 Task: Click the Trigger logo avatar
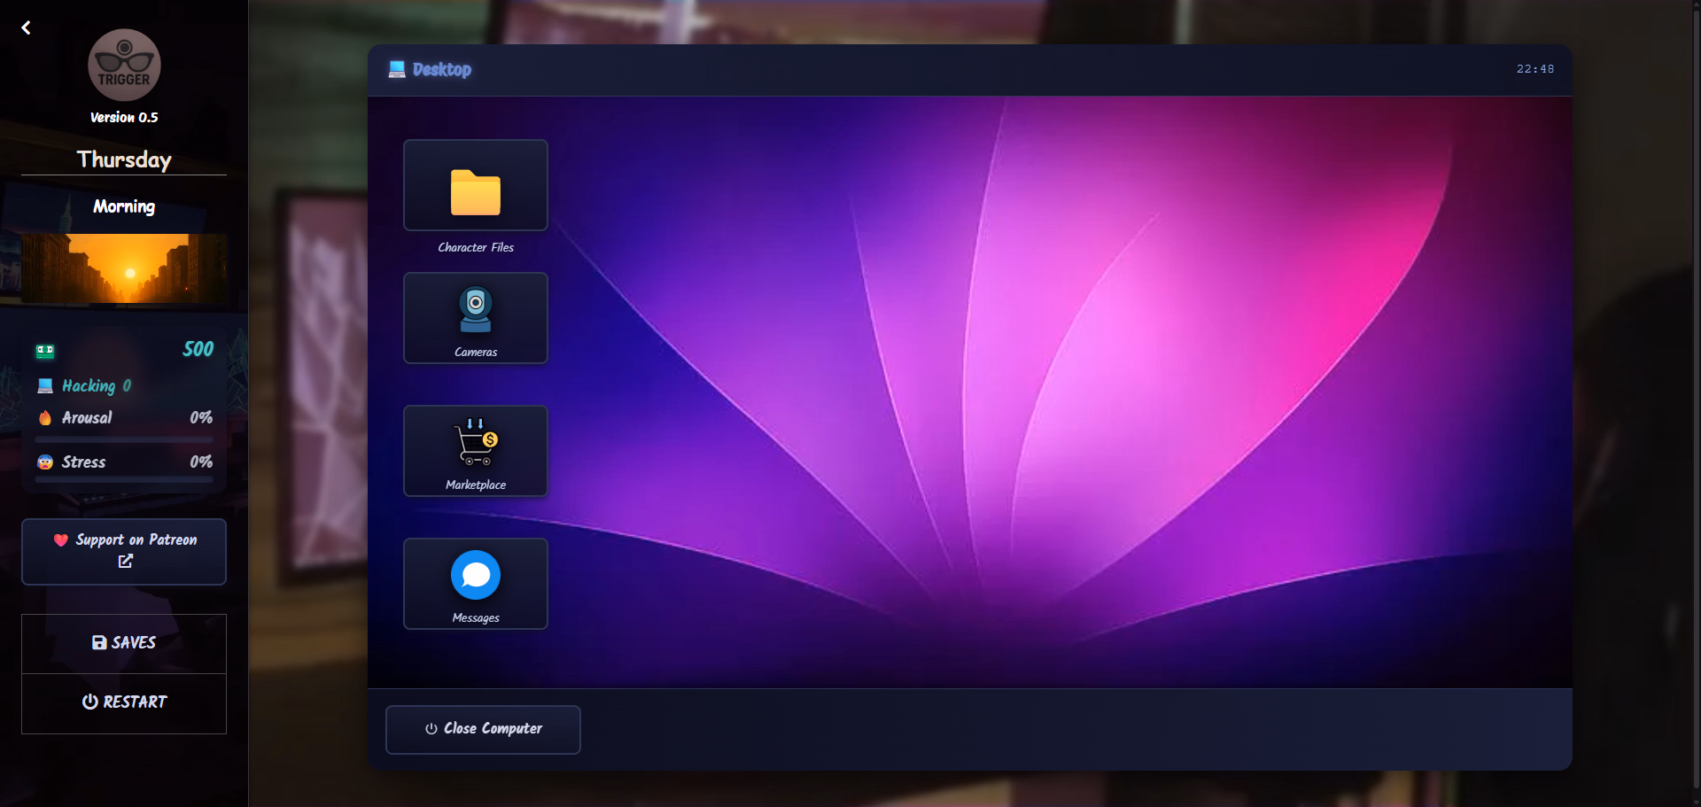coord(124,66)
